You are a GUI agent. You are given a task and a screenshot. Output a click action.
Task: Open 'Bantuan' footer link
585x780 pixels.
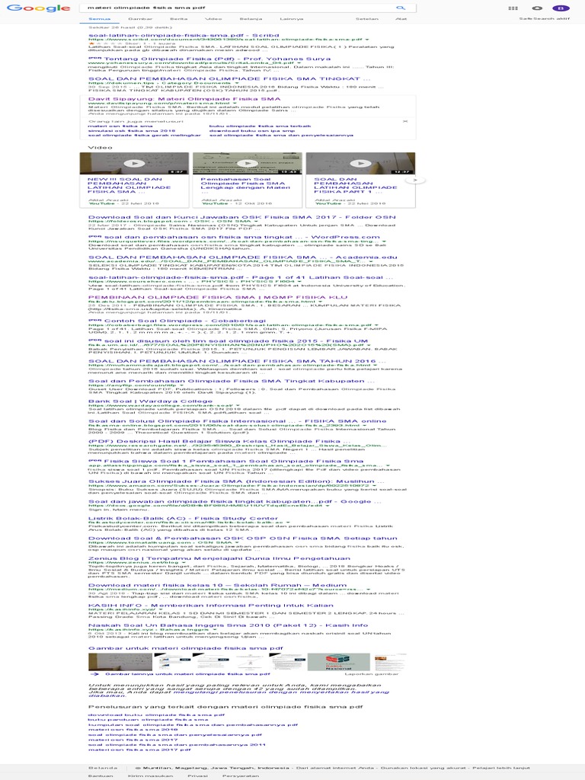click(x=101, y=775)
